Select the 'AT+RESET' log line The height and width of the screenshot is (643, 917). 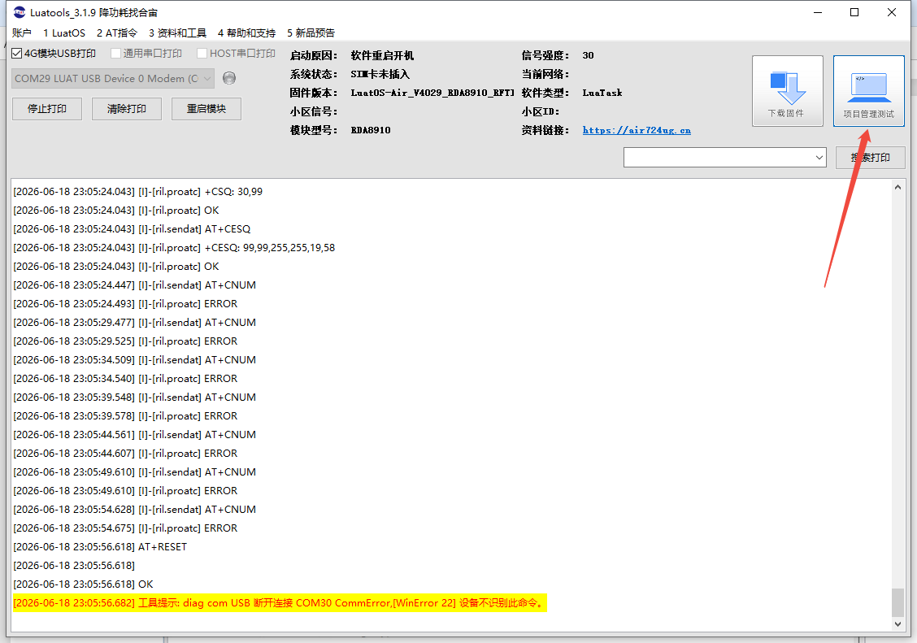pos(100,547)
